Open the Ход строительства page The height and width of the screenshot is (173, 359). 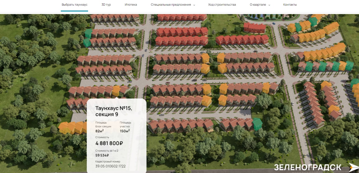(x=222, y=4)
